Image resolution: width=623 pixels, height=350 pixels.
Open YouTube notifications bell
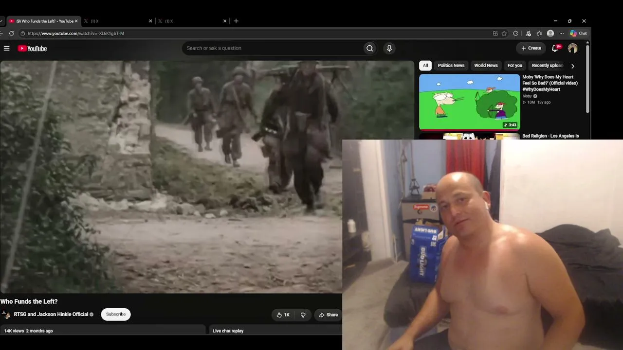555,48
